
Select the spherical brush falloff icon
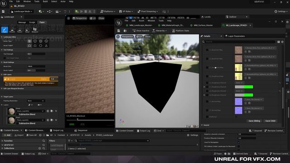click(40, 45)
